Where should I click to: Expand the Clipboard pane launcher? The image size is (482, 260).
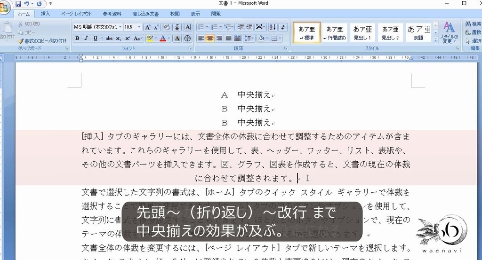pos(66,48)
